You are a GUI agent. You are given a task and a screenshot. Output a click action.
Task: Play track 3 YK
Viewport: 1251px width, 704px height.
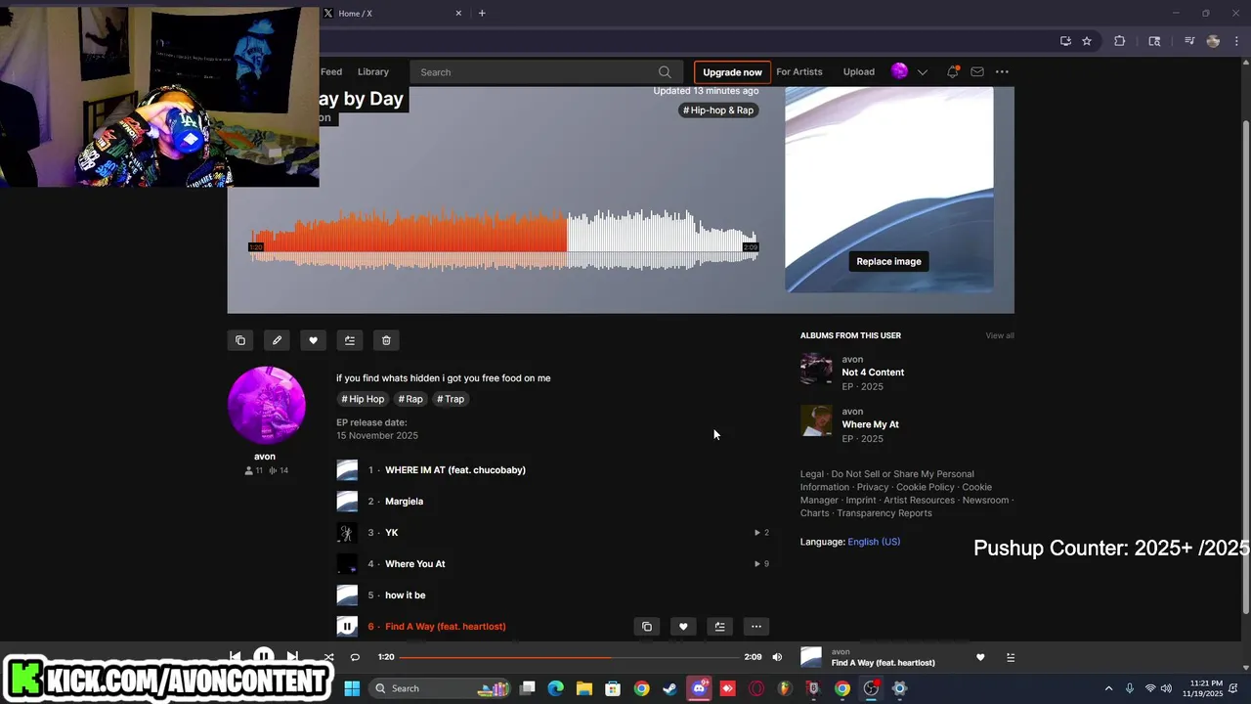[391, 533]
